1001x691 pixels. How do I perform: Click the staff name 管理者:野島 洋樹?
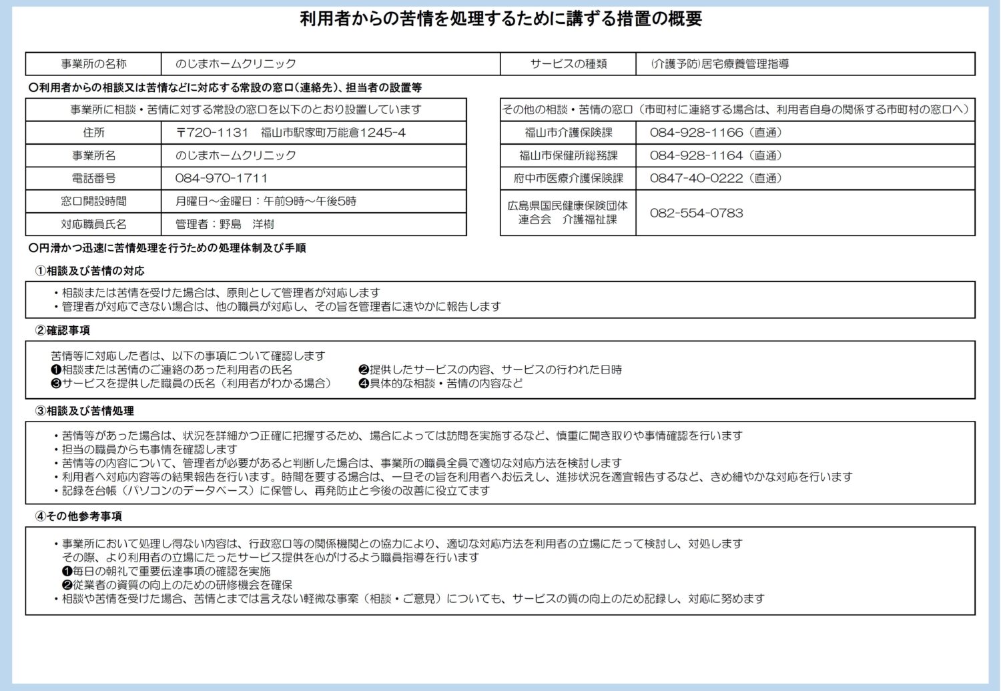click(x=224, y=224)
